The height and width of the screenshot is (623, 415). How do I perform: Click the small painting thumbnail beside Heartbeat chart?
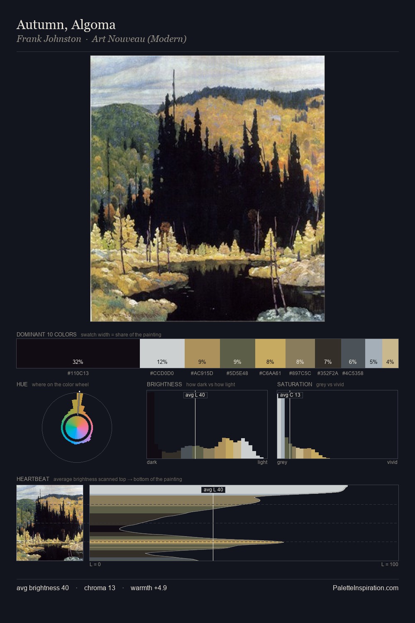[50, 523]
